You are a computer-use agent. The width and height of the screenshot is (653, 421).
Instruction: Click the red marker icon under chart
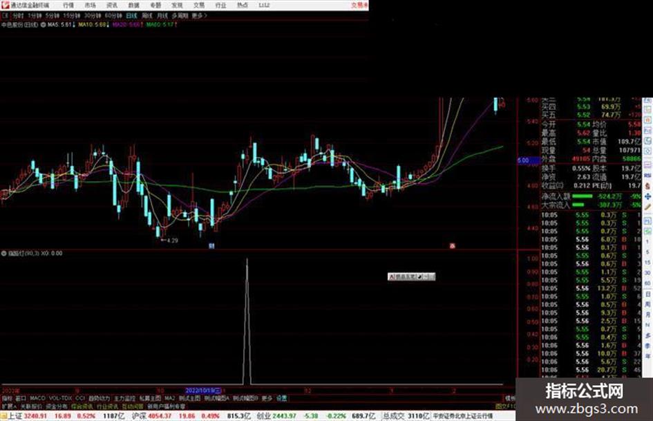[453, 246]
